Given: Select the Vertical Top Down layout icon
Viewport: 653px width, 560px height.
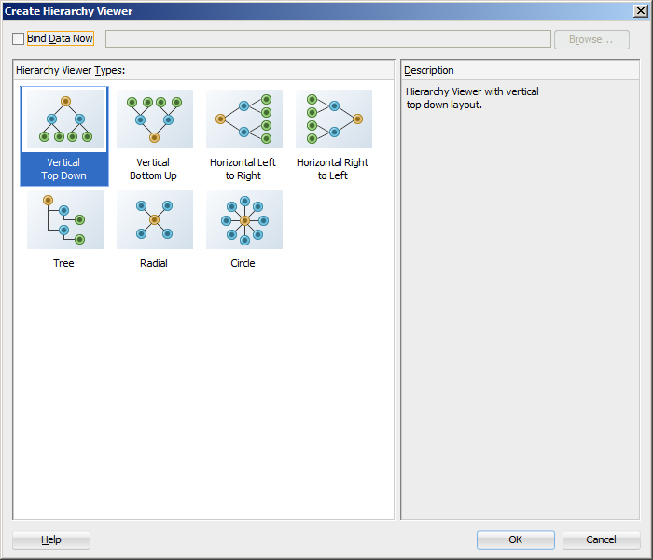Looking at the screenshot, I should click(x=65, y=119).
